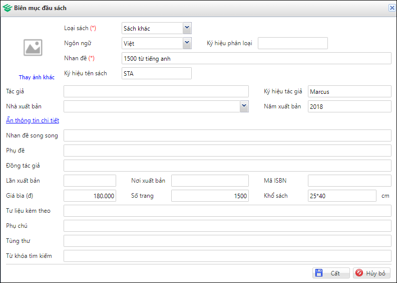Collapse details via Ẩn thông tin chi tiết
397x283 pixels.
point(33,120)
